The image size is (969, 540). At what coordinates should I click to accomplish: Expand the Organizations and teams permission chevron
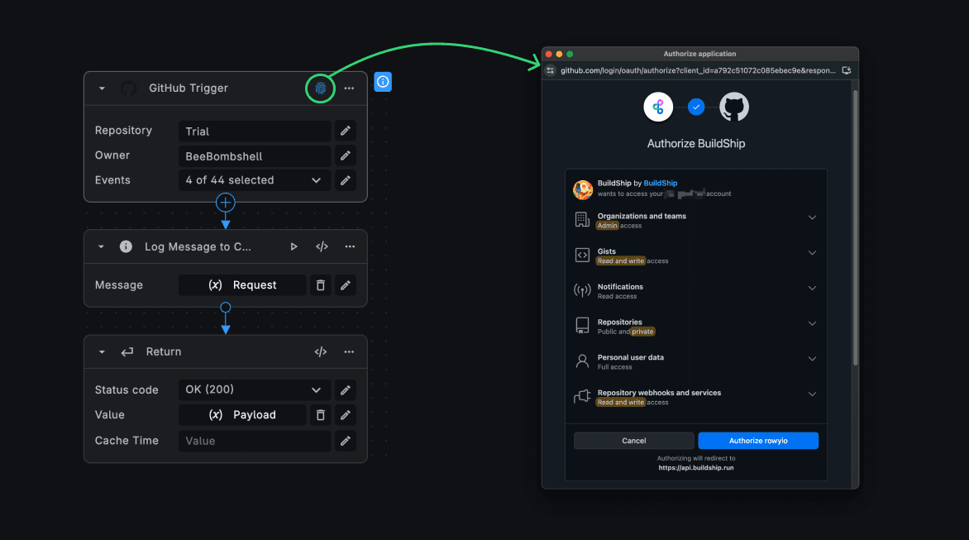pos(812,217)
